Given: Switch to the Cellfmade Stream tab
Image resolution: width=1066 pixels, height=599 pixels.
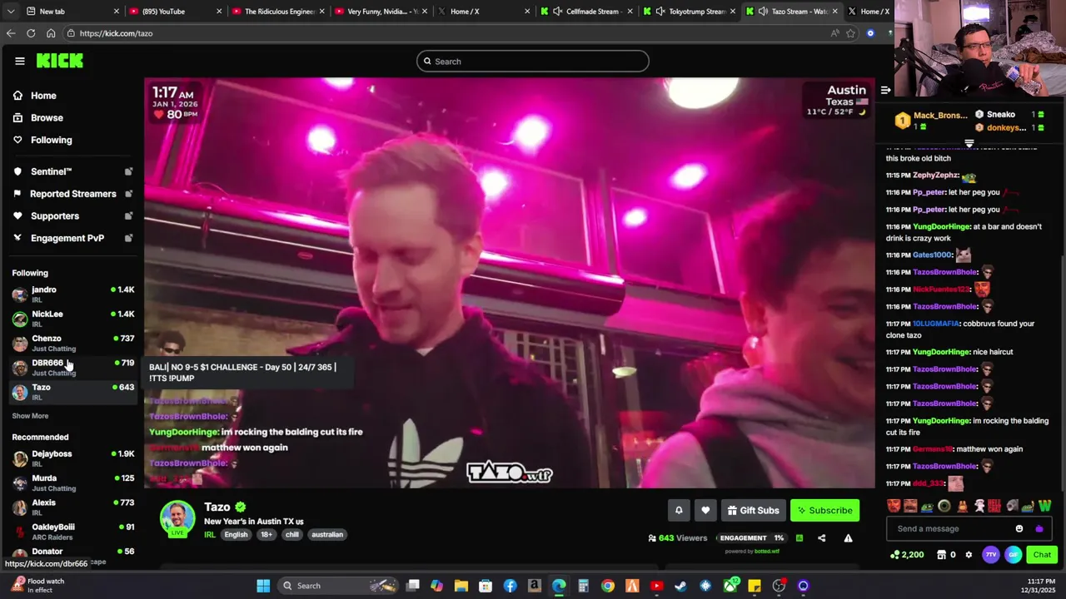Looking at the screenshot, I should pos(586,12).
